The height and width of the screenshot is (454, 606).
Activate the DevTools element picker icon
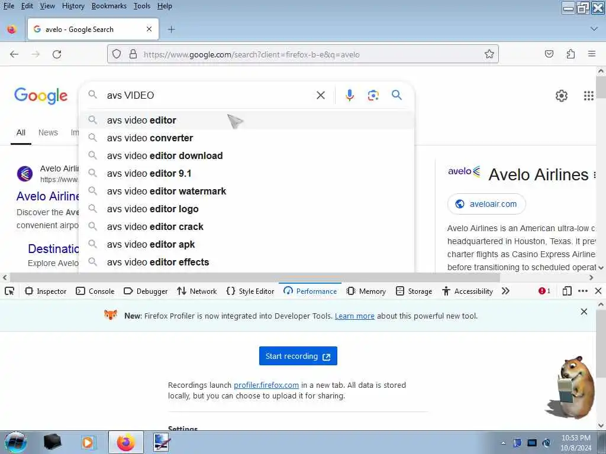(9, 291)
